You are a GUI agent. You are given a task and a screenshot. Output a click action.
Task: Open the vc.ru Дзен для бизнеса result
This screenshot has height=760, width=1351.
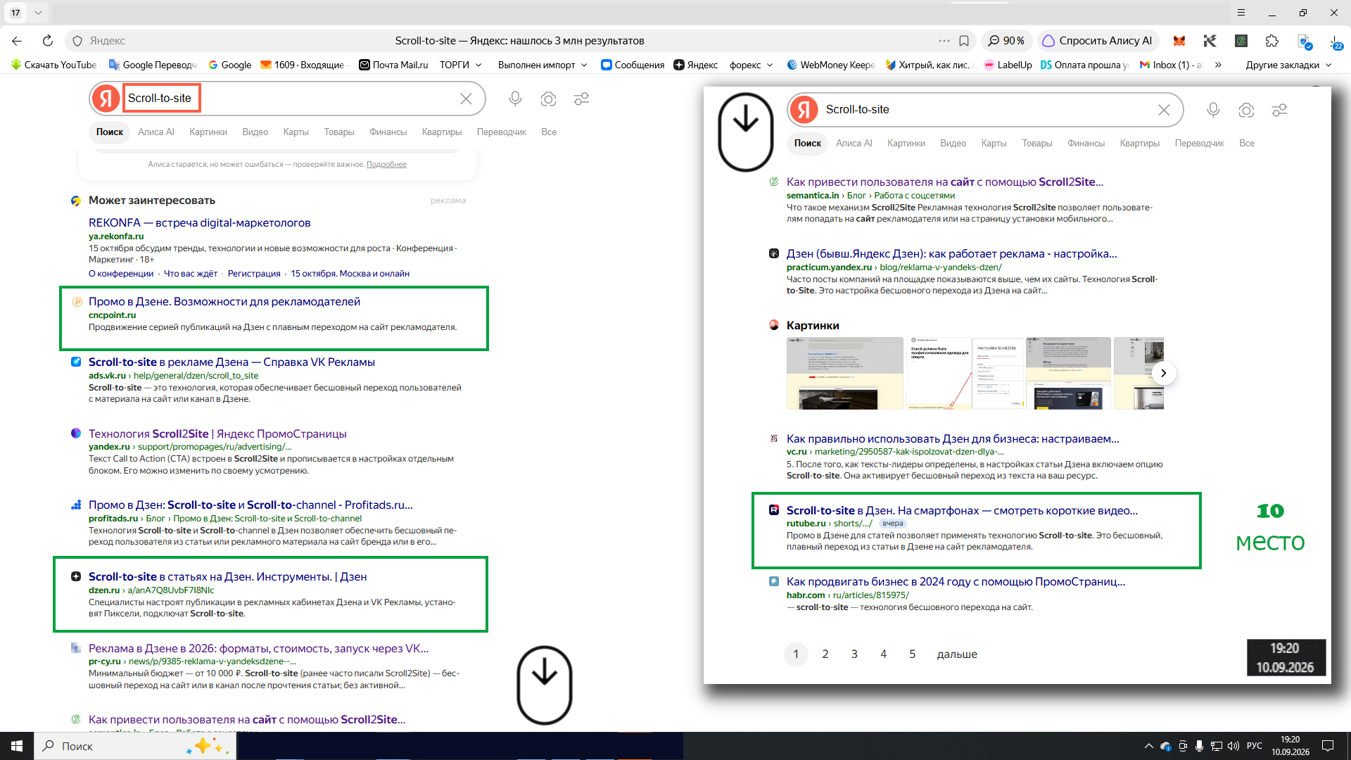click(x=953, y=438)
